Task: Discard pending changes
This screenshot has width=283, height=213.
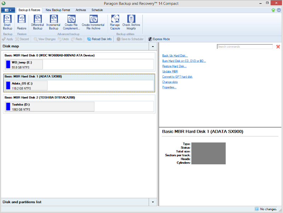Action: 22,39
